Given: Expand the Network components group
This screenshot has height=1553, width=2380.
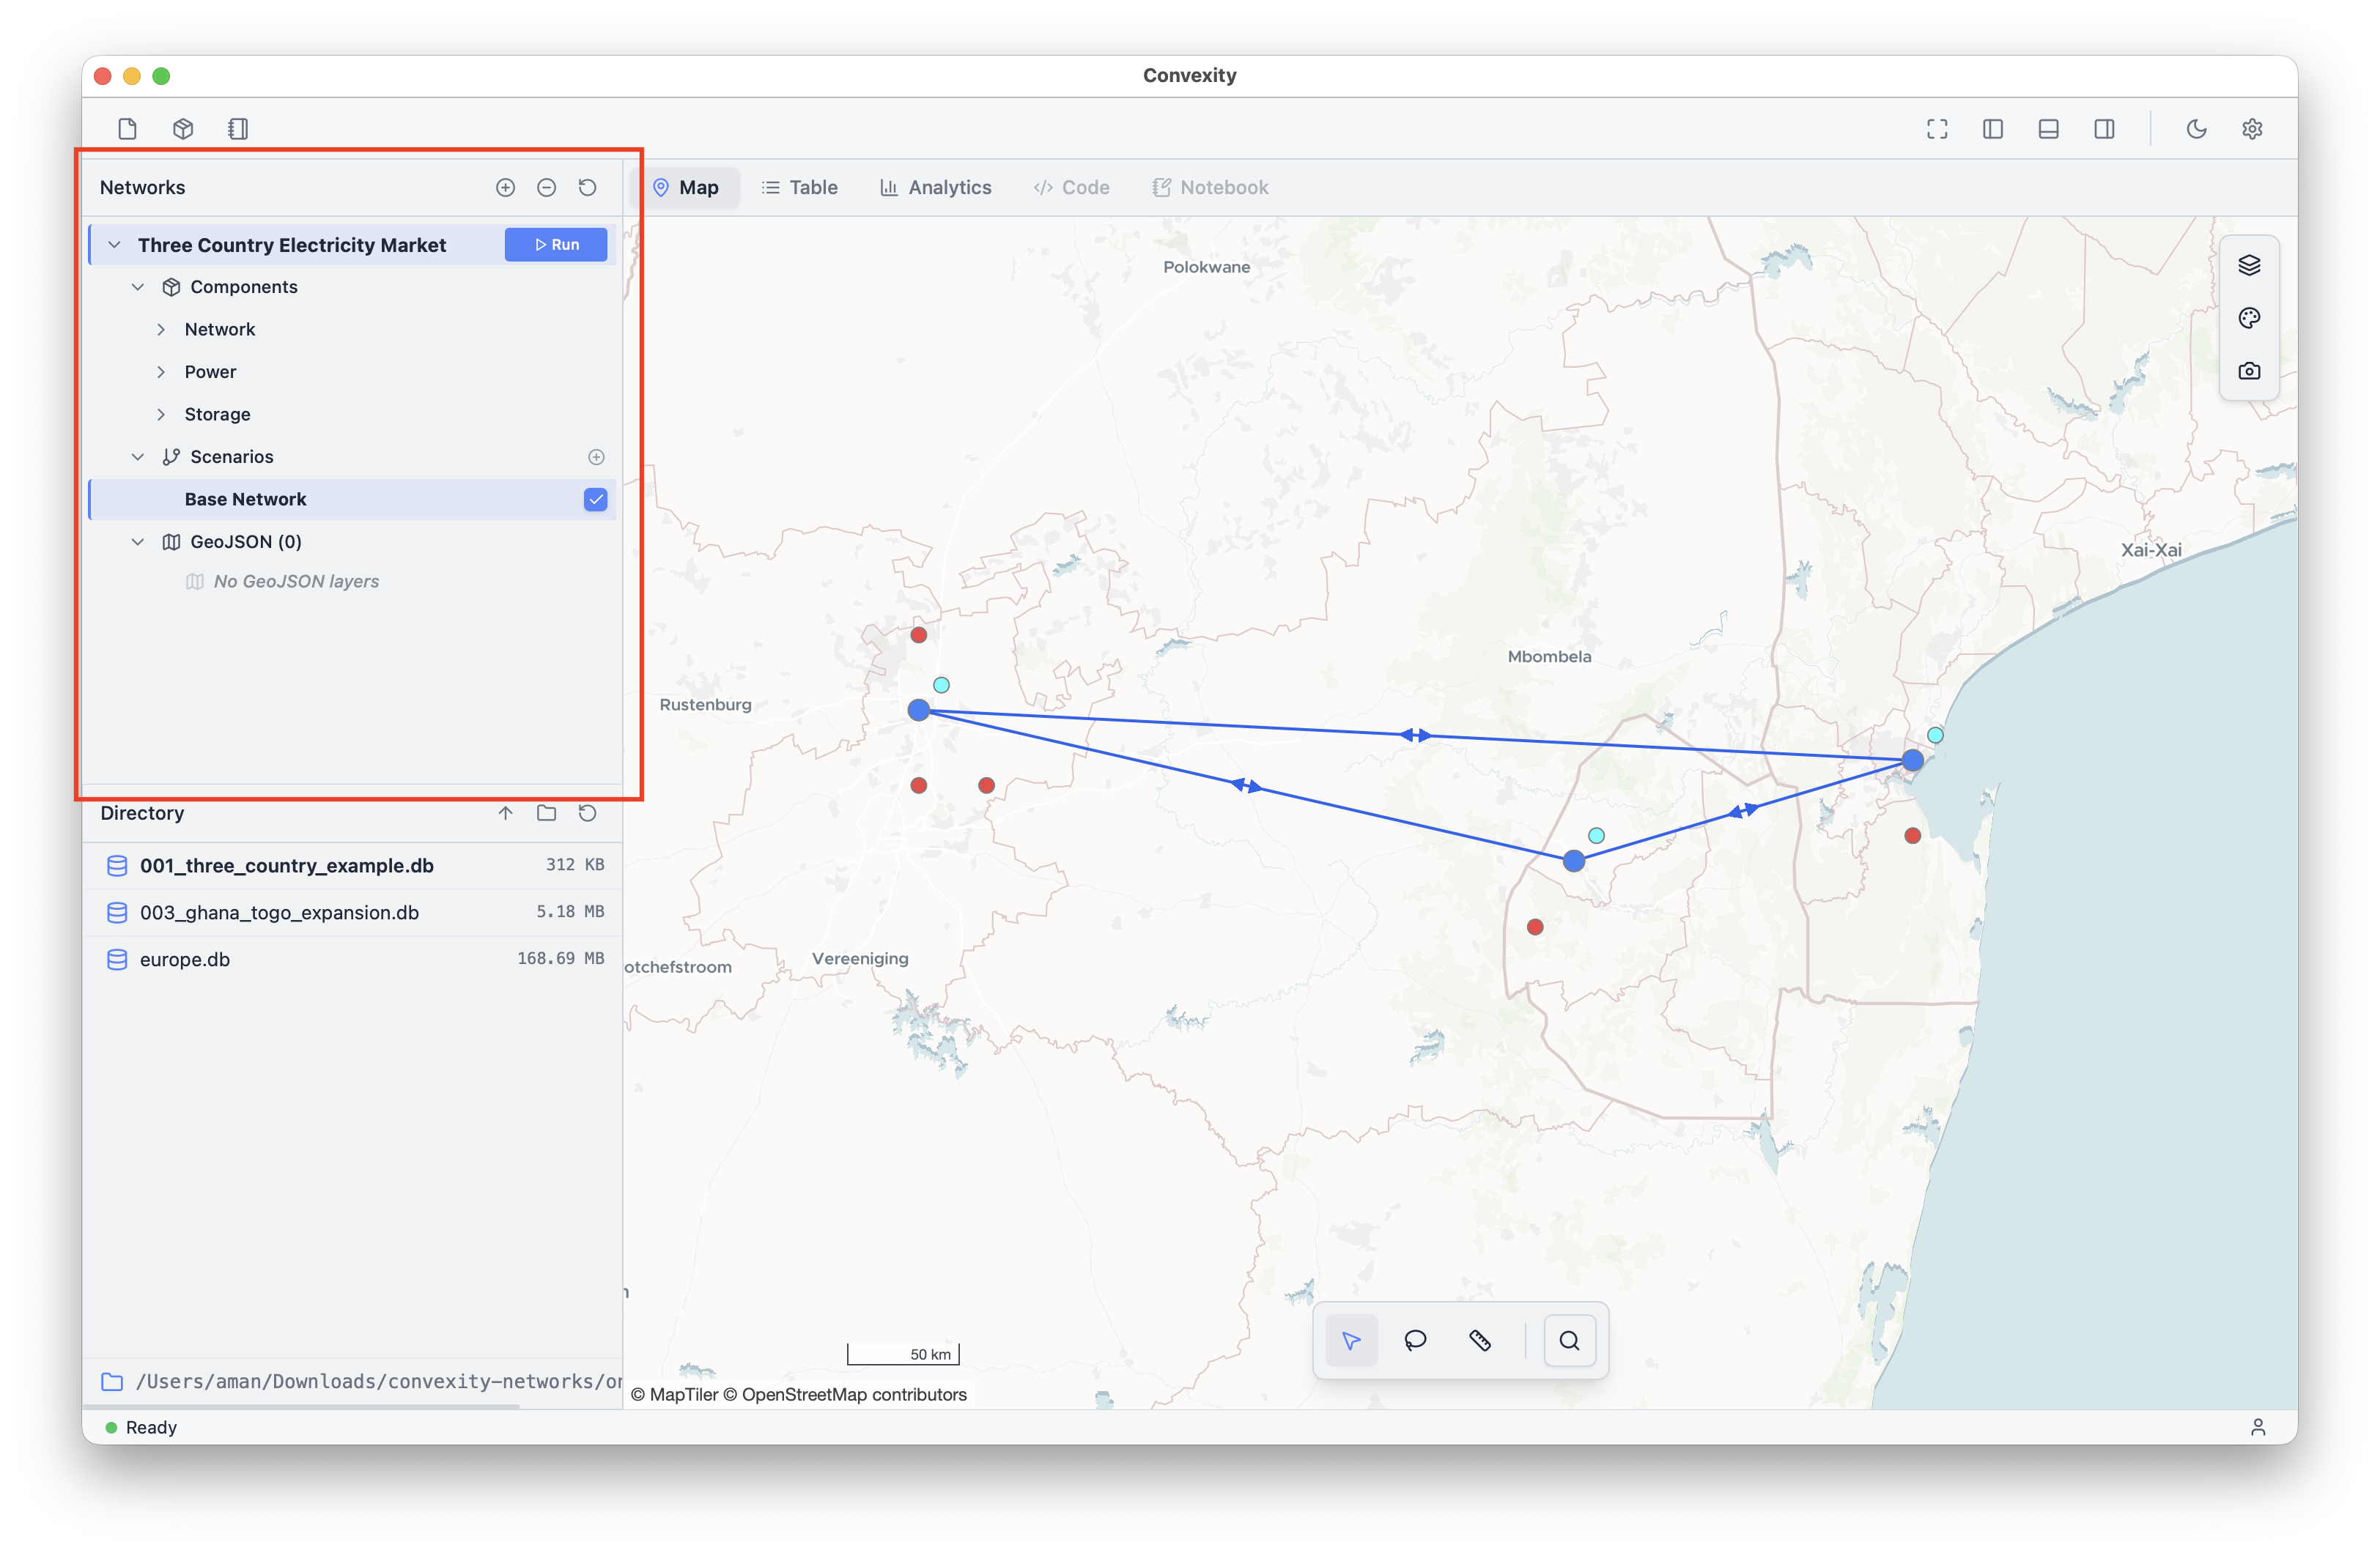Looking at the screenshot, I should point(163,329).
